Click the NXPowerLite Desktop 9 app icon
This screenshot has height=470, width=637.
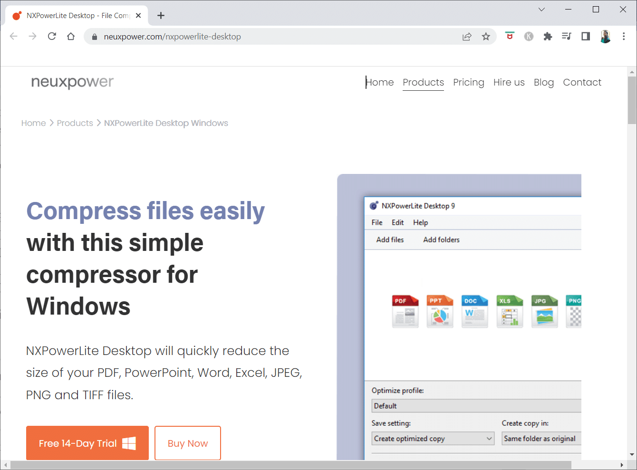(374, 206)
